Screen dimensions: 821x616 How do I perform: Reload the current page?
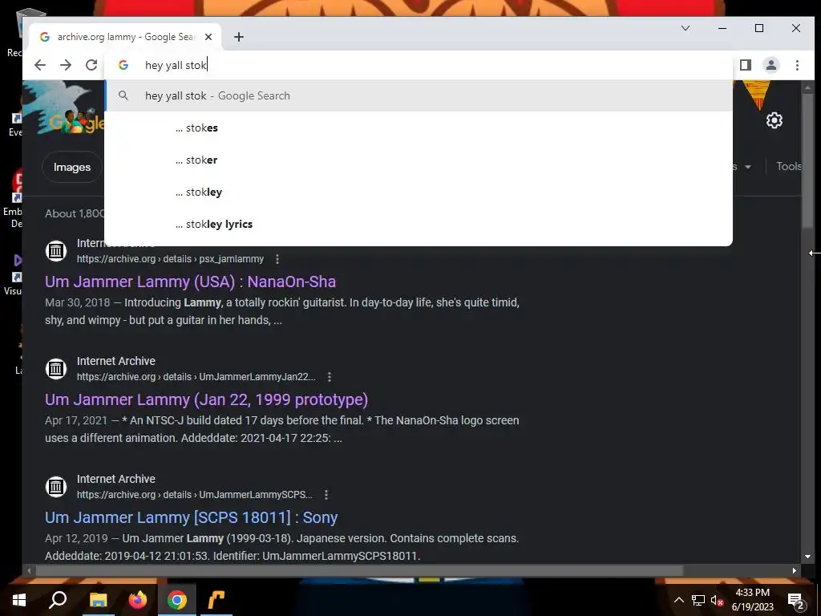tap(91, 65)
